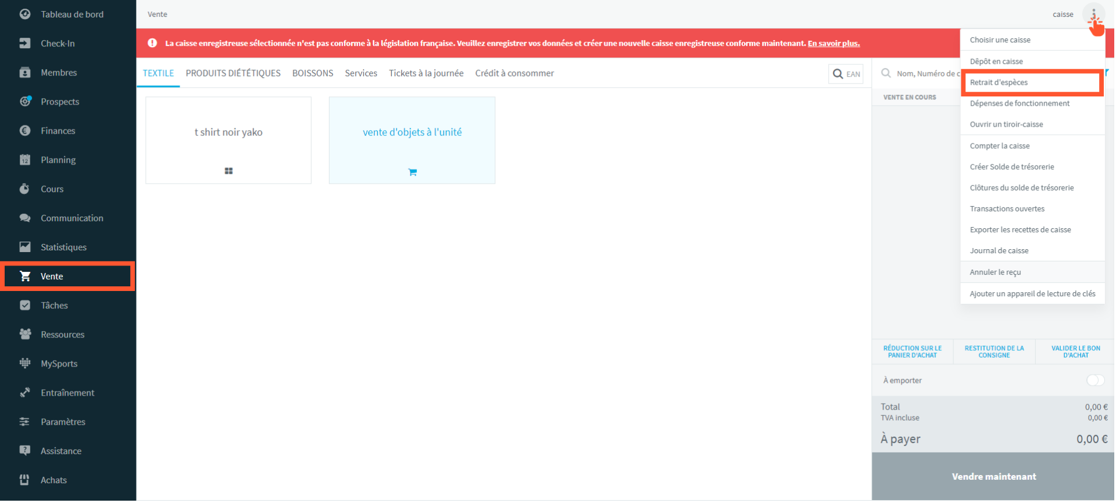Click the Achats shopping bag icon
The image size is (1116, 503).
click(x=25, y=480)
